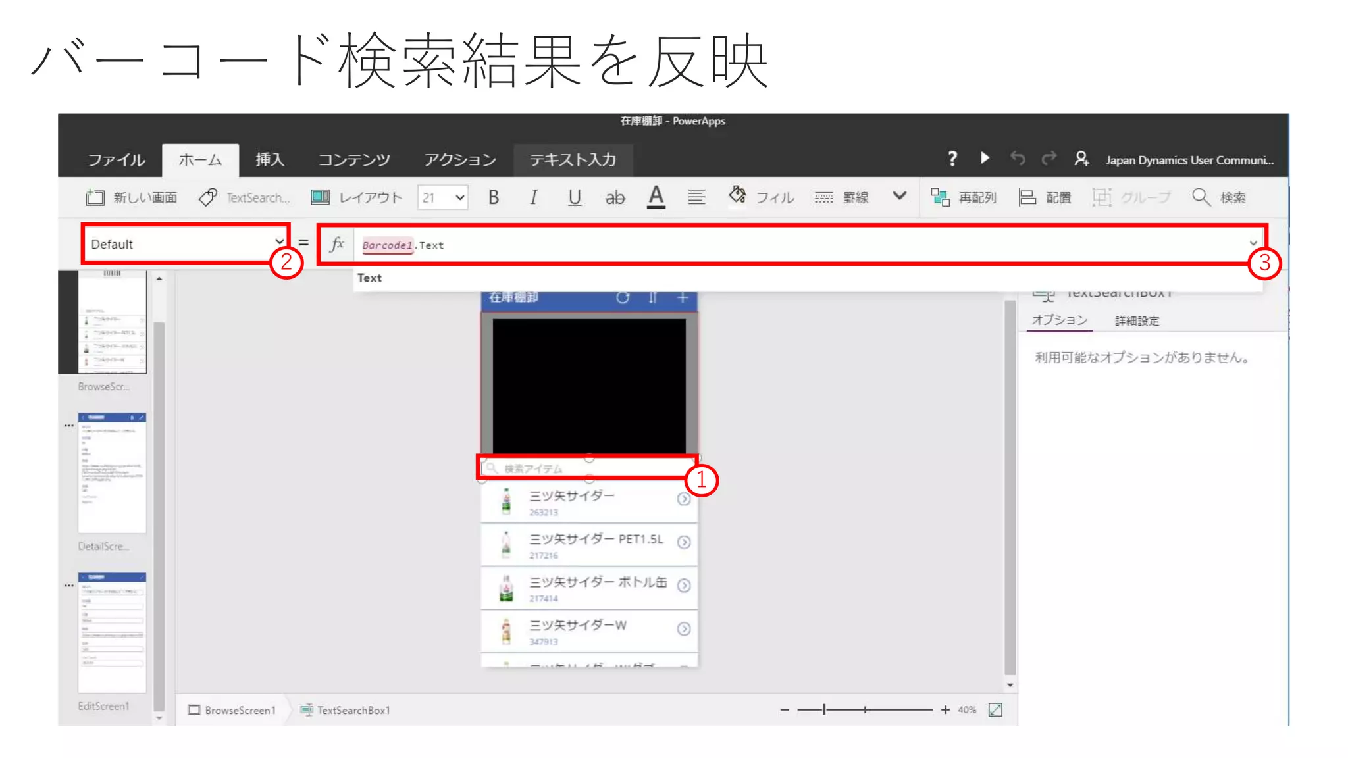Open the font color picker
Image resolution: width=1348 pixels, height=758 pixels.
click(656, 197)
